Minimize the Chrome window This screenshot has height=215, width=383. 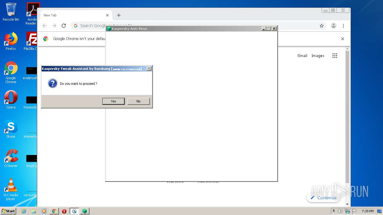(x=326, y=10)
